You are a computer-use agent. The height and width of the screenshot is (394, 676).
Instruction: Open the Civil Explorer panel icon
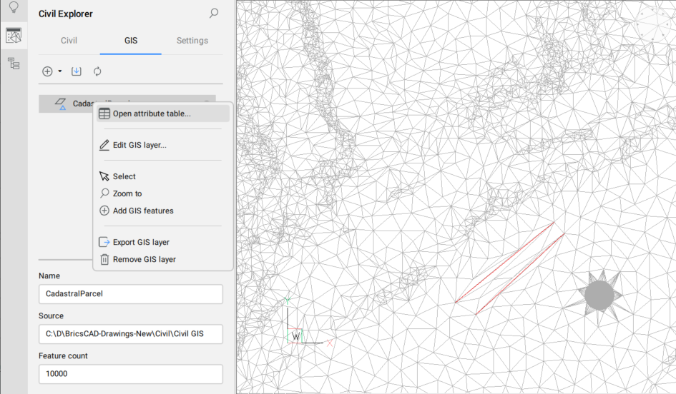(x=13, y=35)
